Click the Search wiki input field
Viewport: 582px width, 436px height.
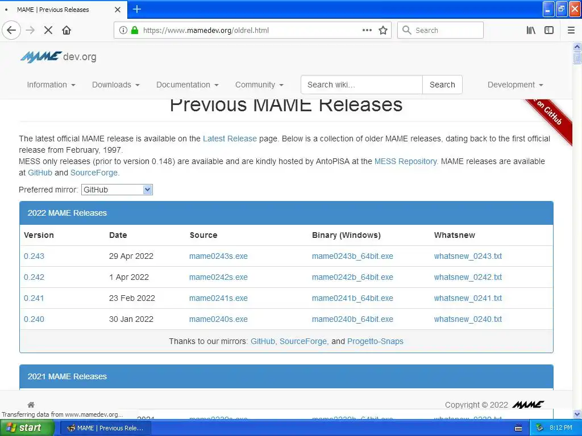click(x=361, y=85)
